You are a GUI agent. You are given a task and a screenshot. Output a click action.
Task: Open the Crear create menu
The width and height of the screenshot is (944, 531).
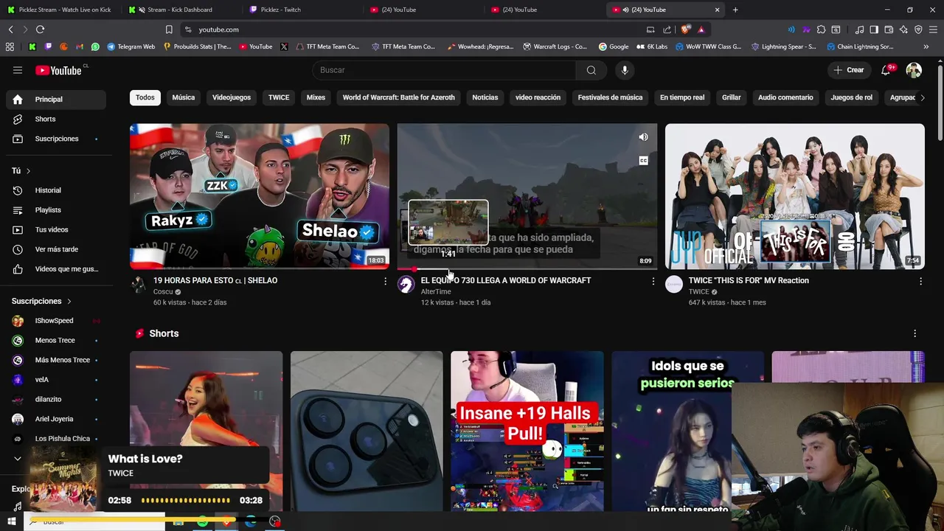[x=848, y=70]
